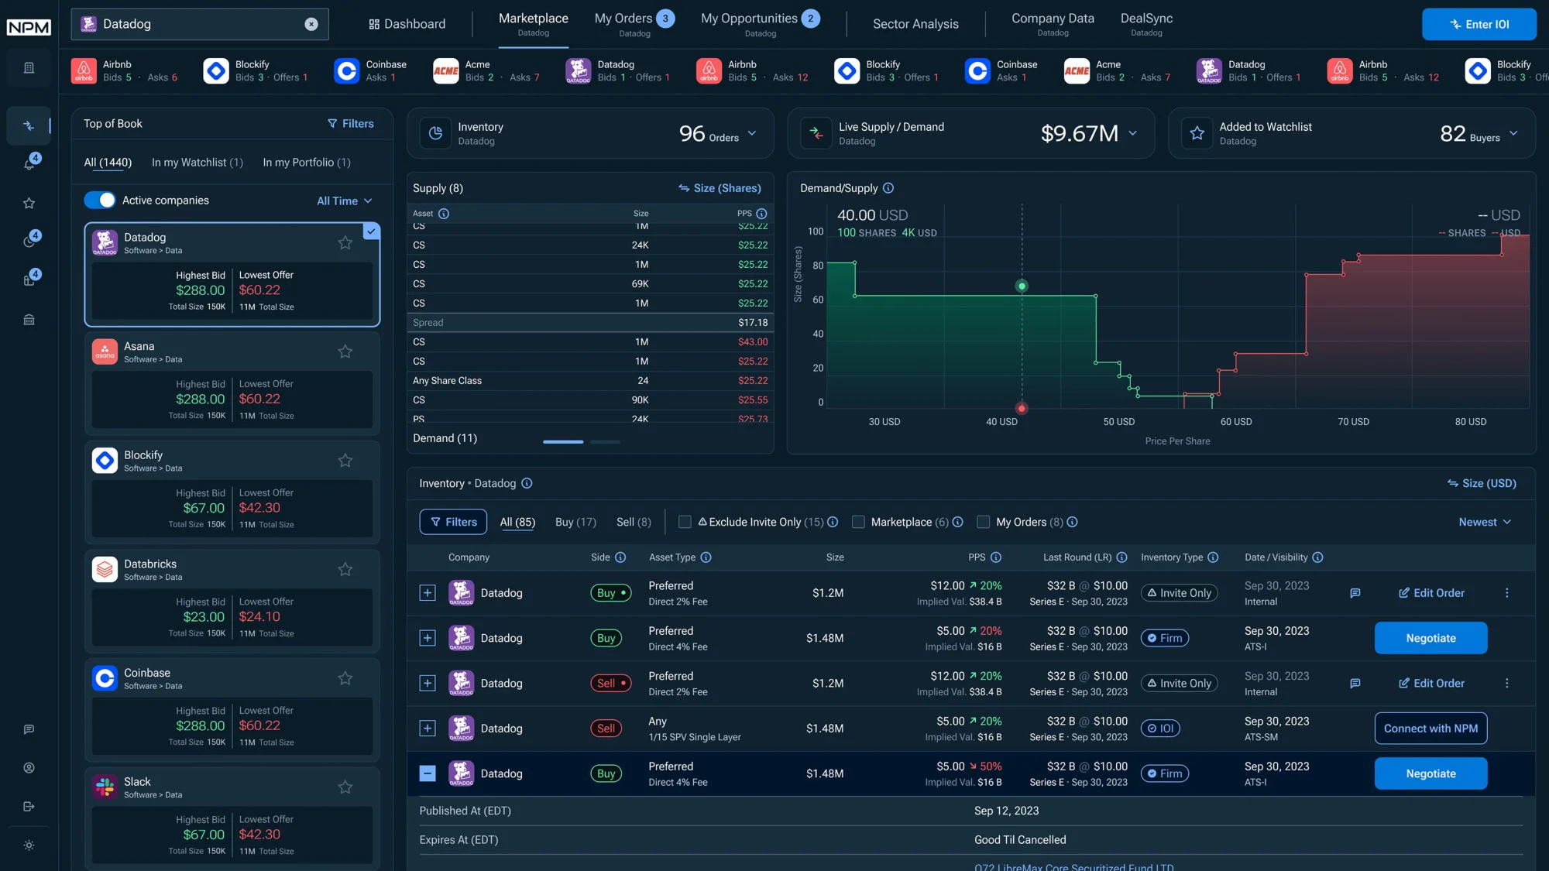Click the Enter IOI button

1479,24
